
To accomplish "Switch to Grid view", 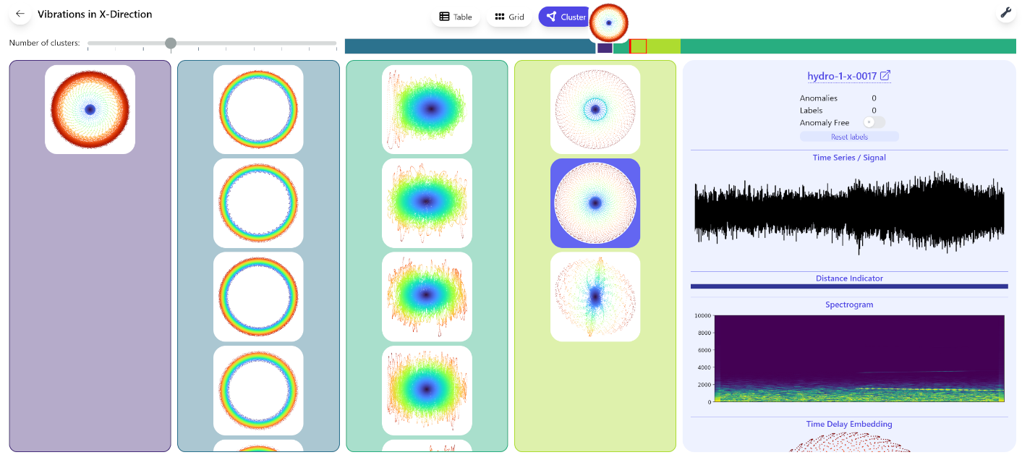I will (509, 17).
